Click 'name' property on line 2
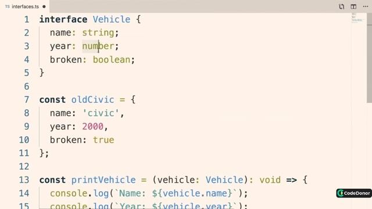This screenshot has height=209, width=372. coord(60,33)
